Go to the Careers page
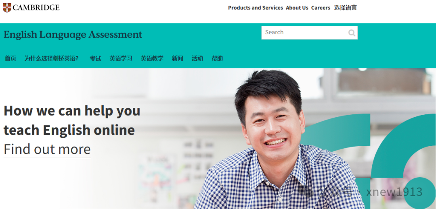436x209 pixels. (321, 8)
